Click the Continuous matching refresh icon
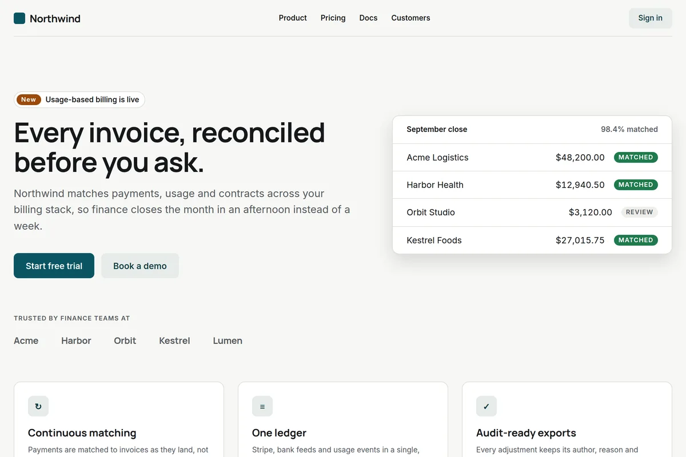The height and width of the screenshot is (457, 686). 38,406
